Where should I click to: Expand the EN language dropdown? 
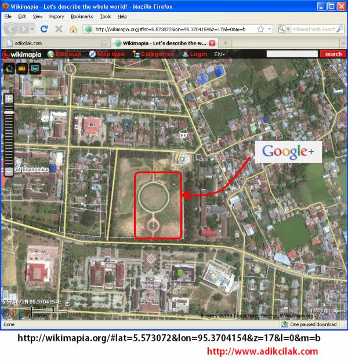pyautogui.click(x=219, y=54)
